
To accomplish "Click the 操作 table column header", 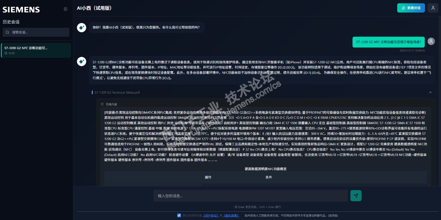I will (208, 177).
